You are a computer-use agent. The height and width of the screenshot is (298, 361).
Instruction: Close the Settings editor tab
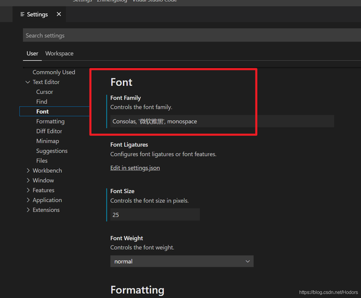(x=58, y=14)
